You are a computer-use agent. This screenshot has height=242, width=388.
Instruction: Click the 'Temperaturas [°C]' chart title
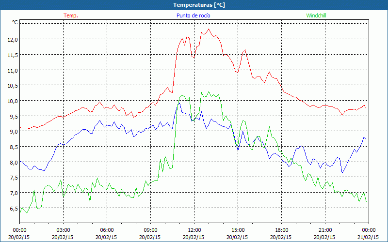tap(199, 5)
